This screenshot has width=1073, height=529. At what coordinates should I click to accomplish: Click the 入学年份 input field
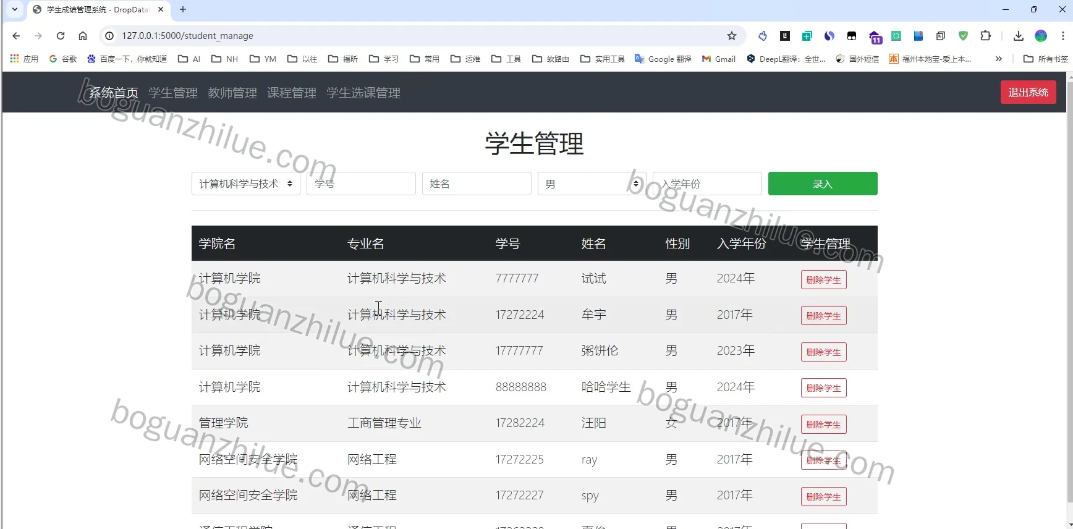(x=707, y=184)
